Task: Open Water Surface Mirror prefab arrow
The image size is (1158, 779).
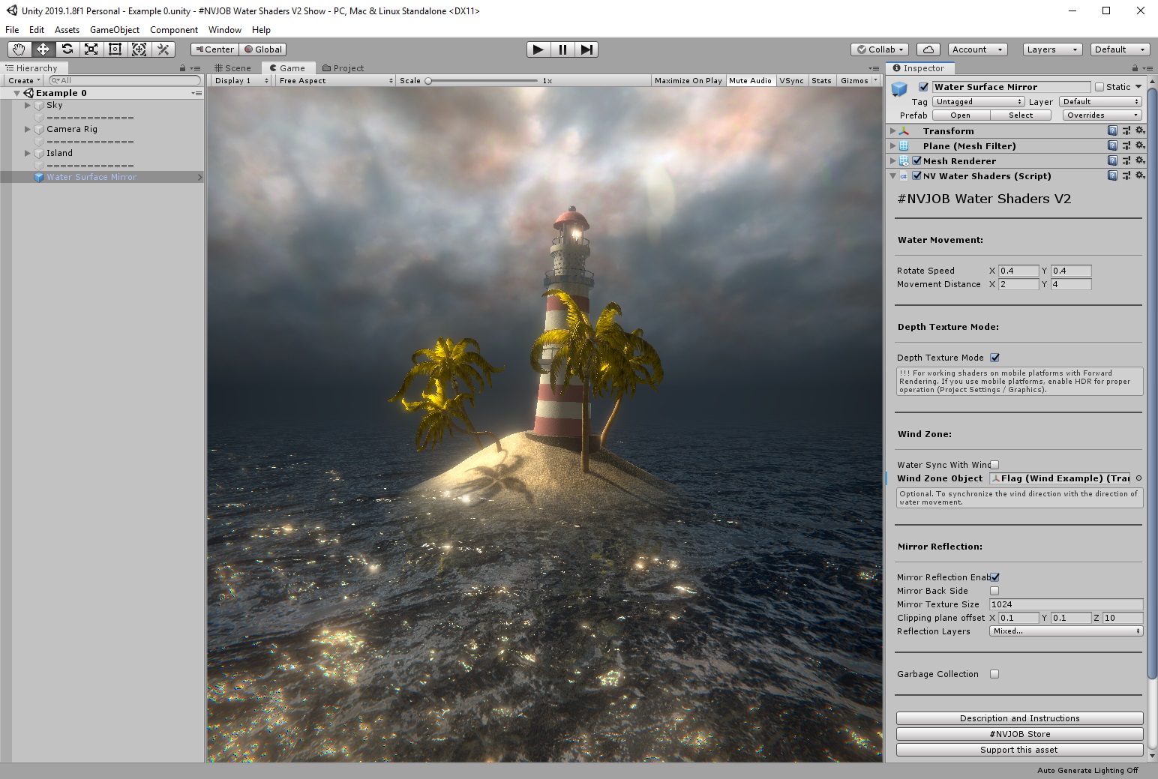Action: [x=199, y=177]
